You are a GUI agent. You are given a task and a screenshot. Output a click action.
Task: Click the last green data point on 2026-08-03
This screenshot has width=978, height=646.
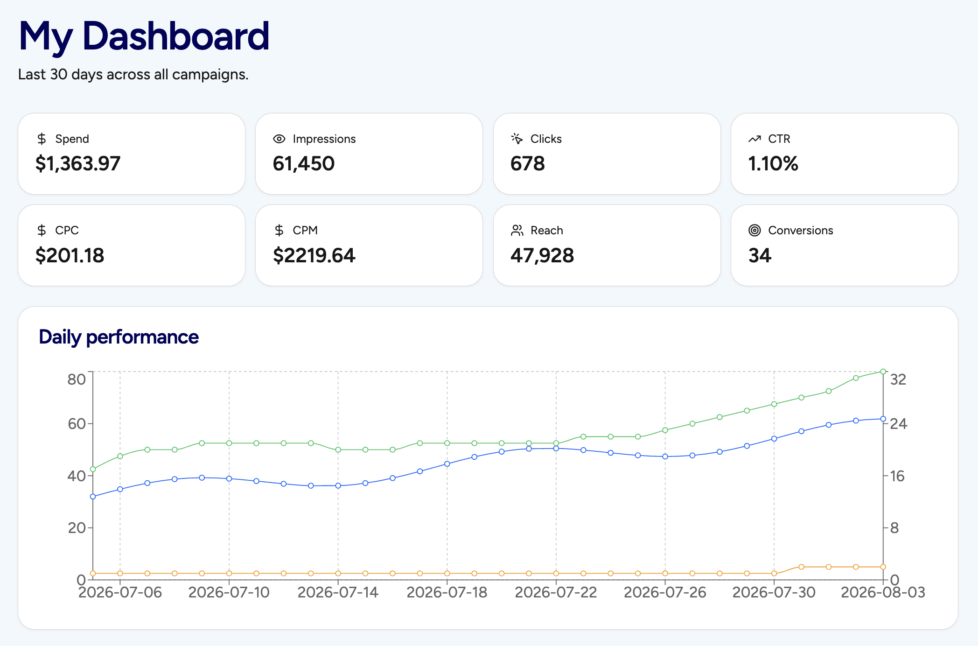pyautogui.click(x=883, y=372)
